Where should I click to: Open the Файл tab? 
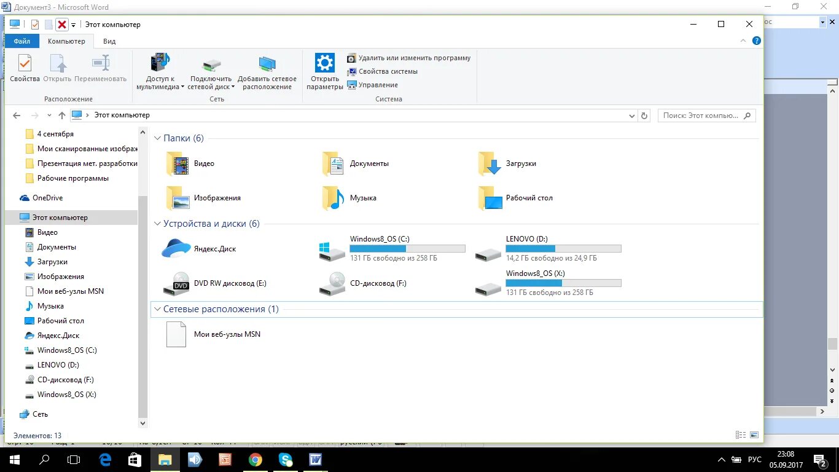tap(22, 41)
